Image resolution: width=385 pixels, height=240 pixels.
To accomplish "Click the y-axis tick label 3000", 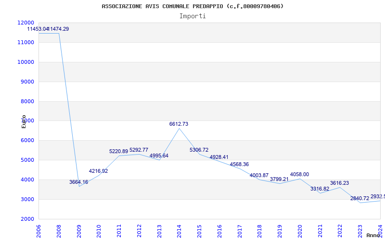I will [26, 199].
